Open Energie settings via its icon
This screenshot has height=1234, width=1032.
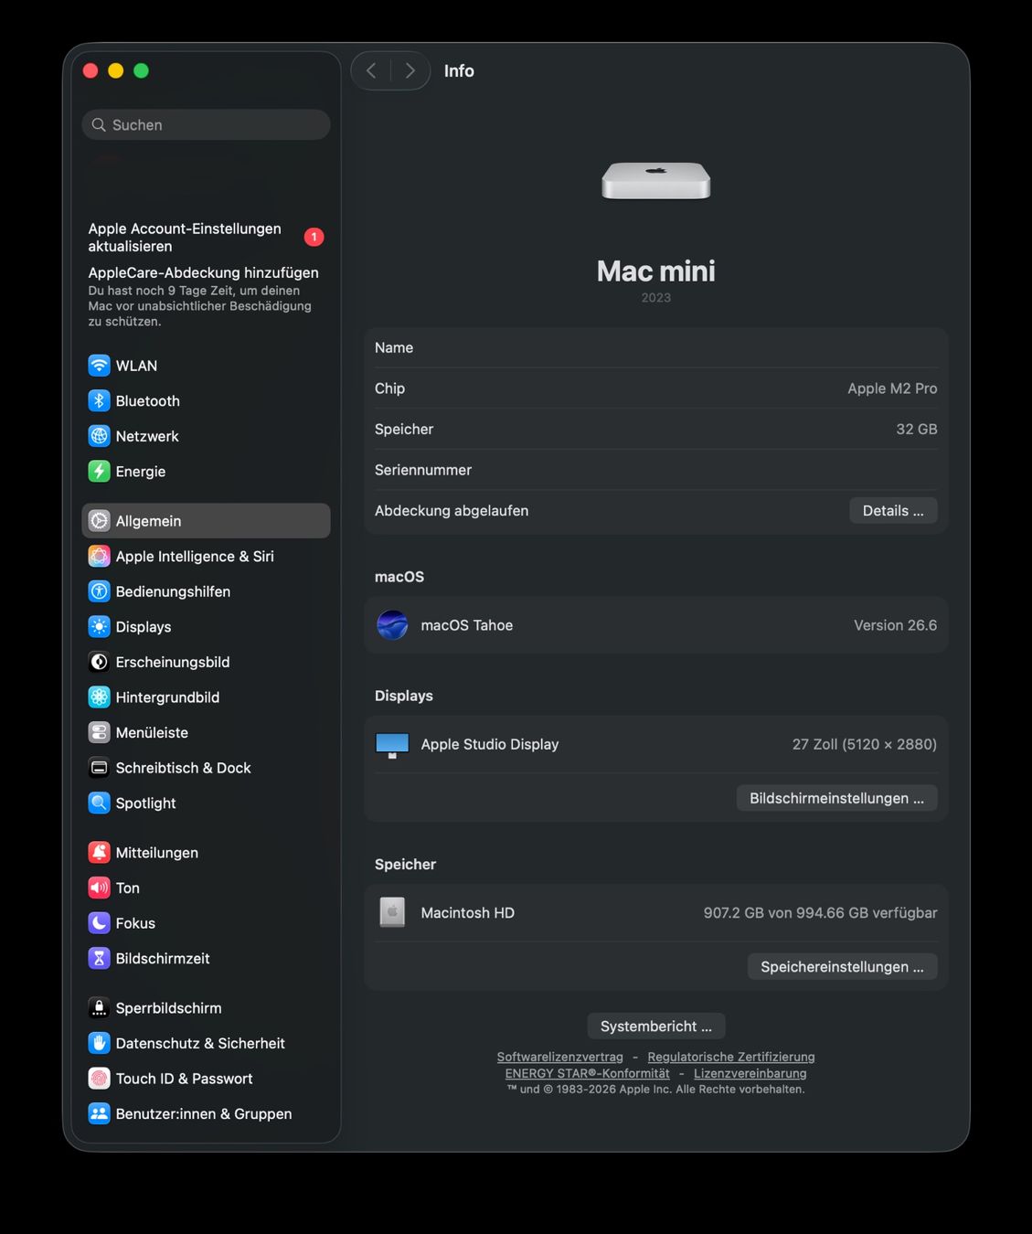(99, 472)
